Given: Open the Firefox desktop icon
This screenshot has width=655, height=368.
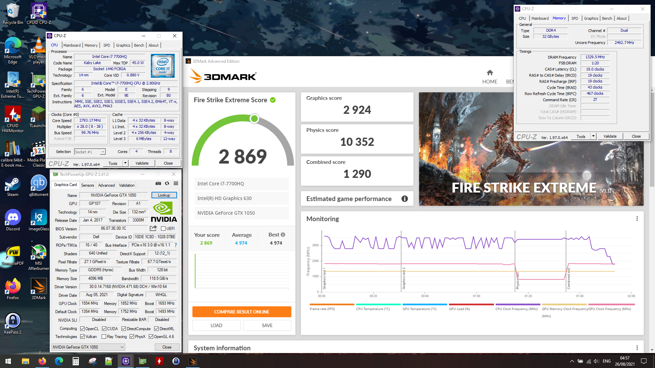Looking at the screenshot, I should pos(13,289).
